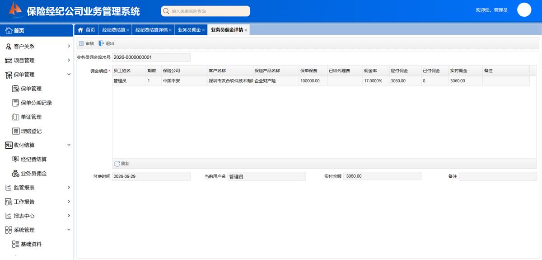
Task: Collapse the 收付结算 section chevron
Action: pyautogui.click(x=69, y=145)
